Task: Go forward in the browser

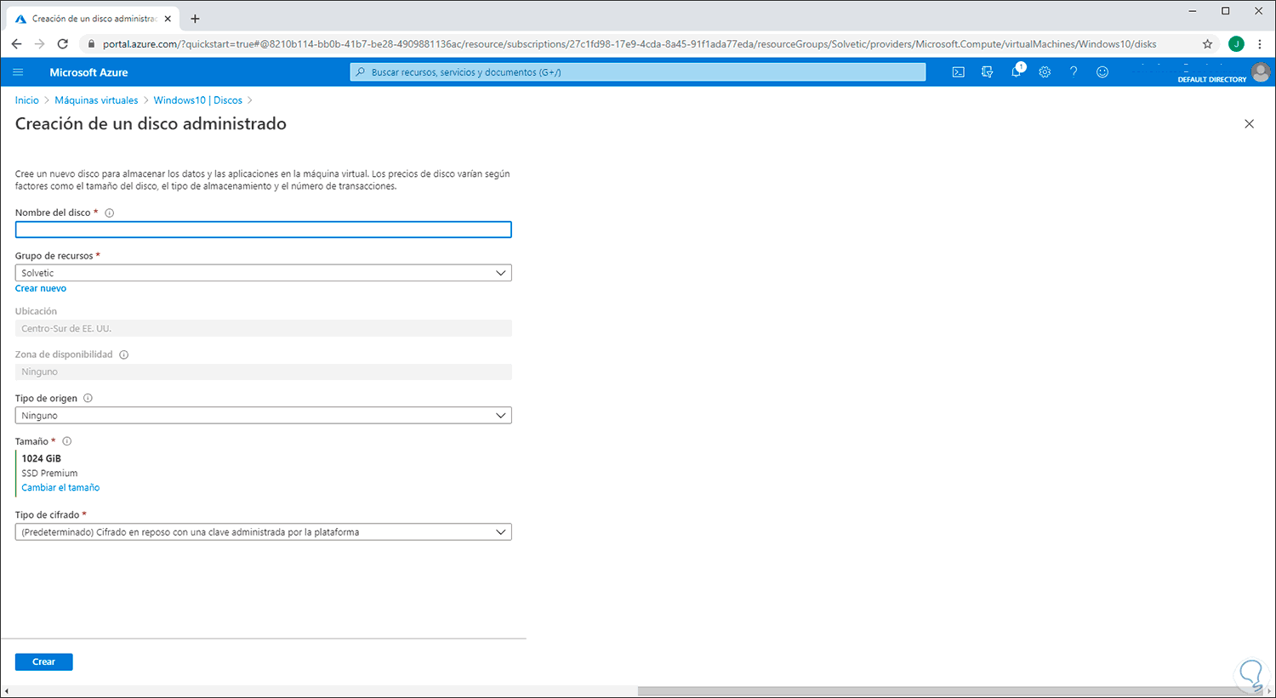Action: pos(39,44)
